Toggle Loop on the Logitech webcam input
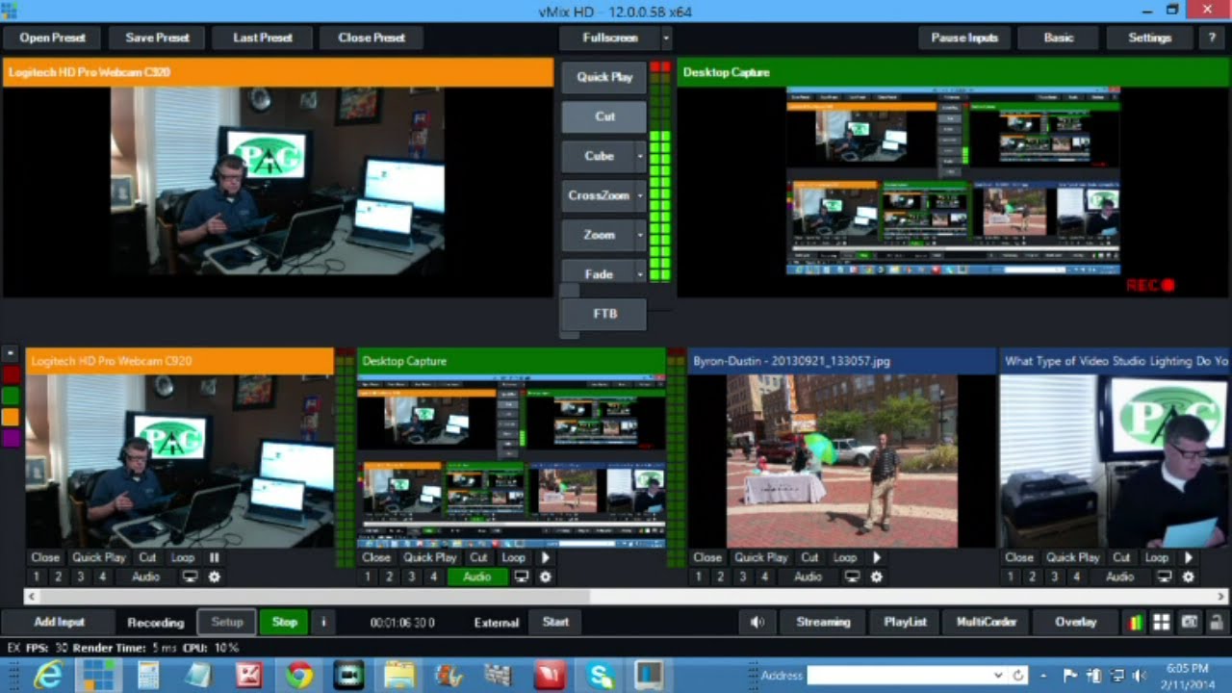 pos(182,557)
